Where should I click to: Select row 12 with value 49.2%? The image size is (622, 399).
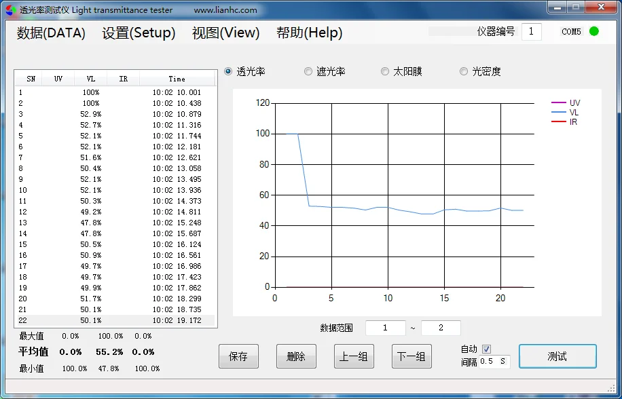pyautogui.click(x=115, y=212)
